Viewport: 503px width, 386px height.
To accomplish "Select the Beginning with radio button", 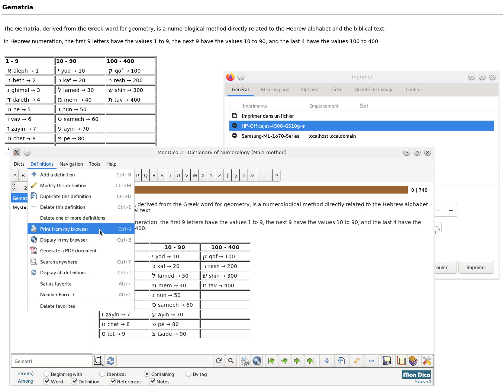I will 46,374.
